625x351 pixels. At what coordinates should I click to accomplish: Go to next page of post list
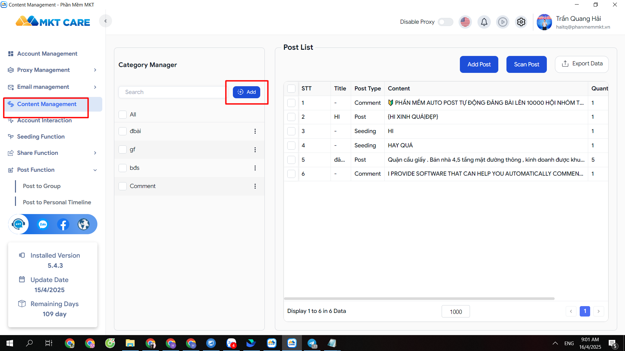point(599,311)
